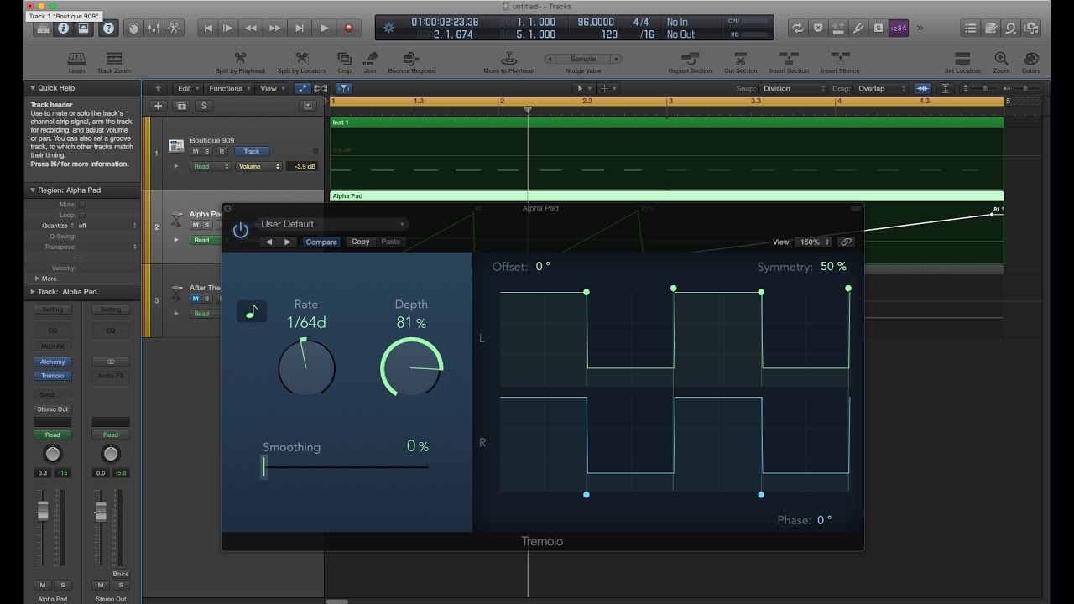Open the Colors palette icon

[1030, 59]
